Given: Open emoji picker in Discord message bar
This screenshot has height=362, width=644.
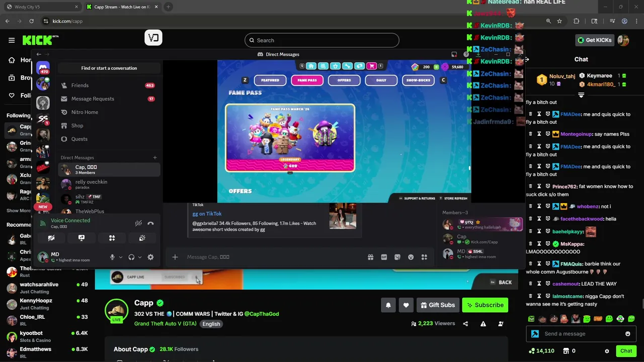Looking at the screenshot, I should 411,257.
